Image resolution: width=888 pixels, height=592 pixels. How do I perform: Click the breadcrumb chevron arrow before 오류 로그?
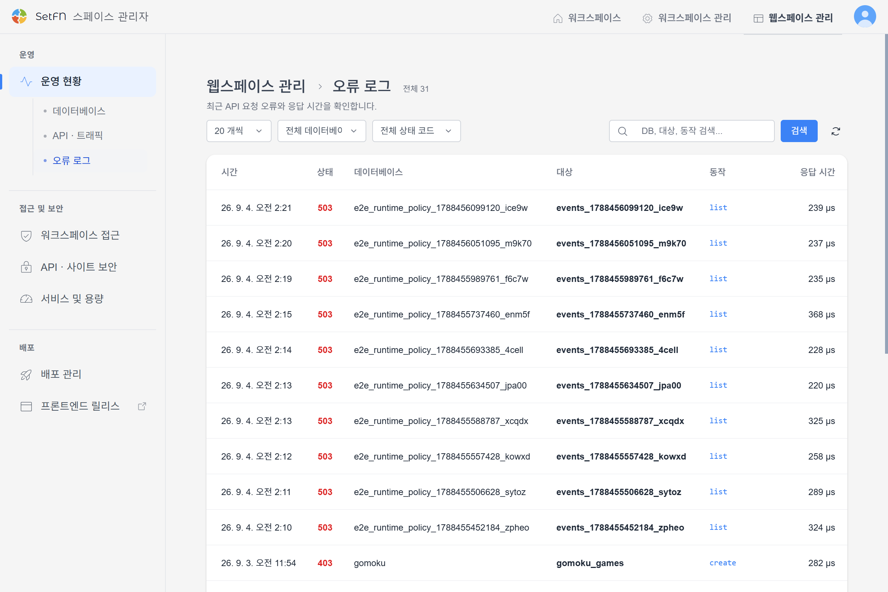coord(320,87)
